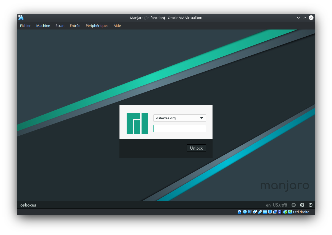Open the Machine menu
332x235 pixels.
coord(43,26)
